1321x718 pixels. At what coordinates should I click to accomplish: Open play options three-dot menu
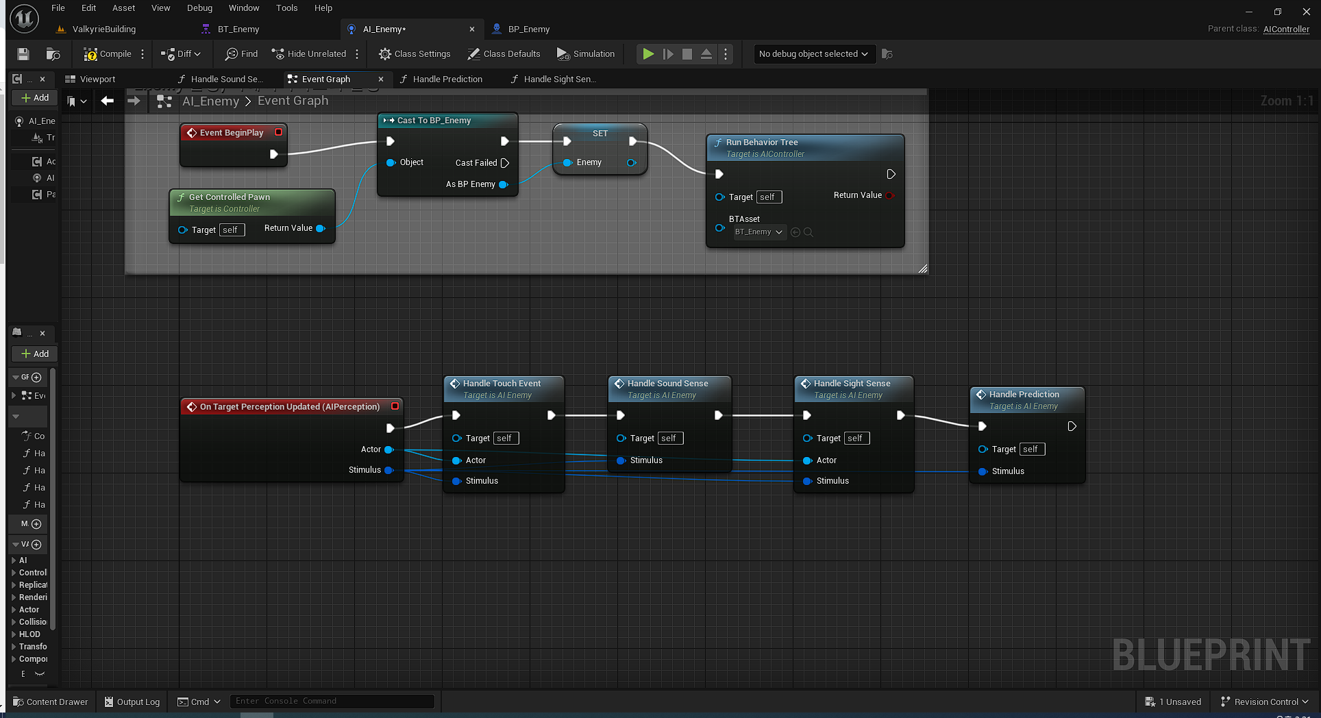pos(726,54)
